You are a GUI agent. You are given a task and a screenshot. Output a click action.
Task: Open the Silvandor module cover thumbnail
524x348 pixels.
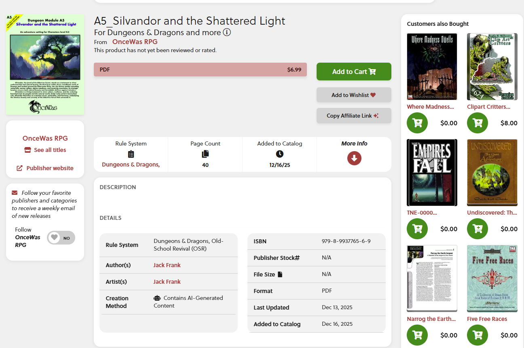pos(45,65)
